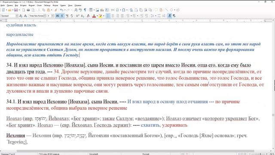Expand save options dropdown arrow
This screenshot has width=275, height=155.
tap(19, 10)
